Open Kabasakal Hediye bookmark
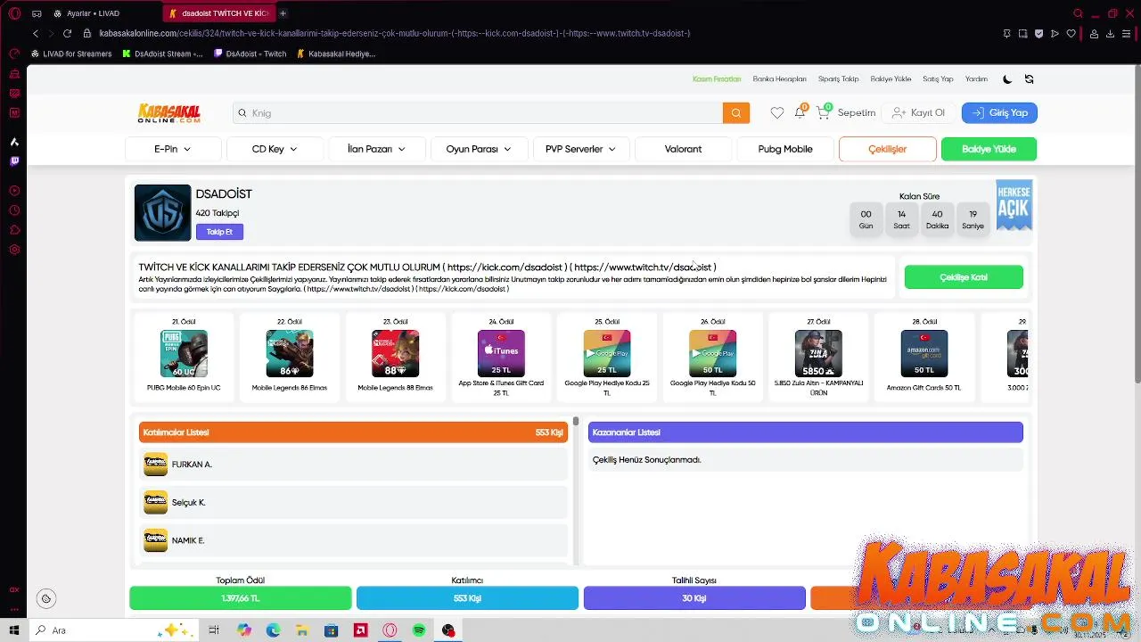This screenshot has width=1141, height=642. [335, 53]
